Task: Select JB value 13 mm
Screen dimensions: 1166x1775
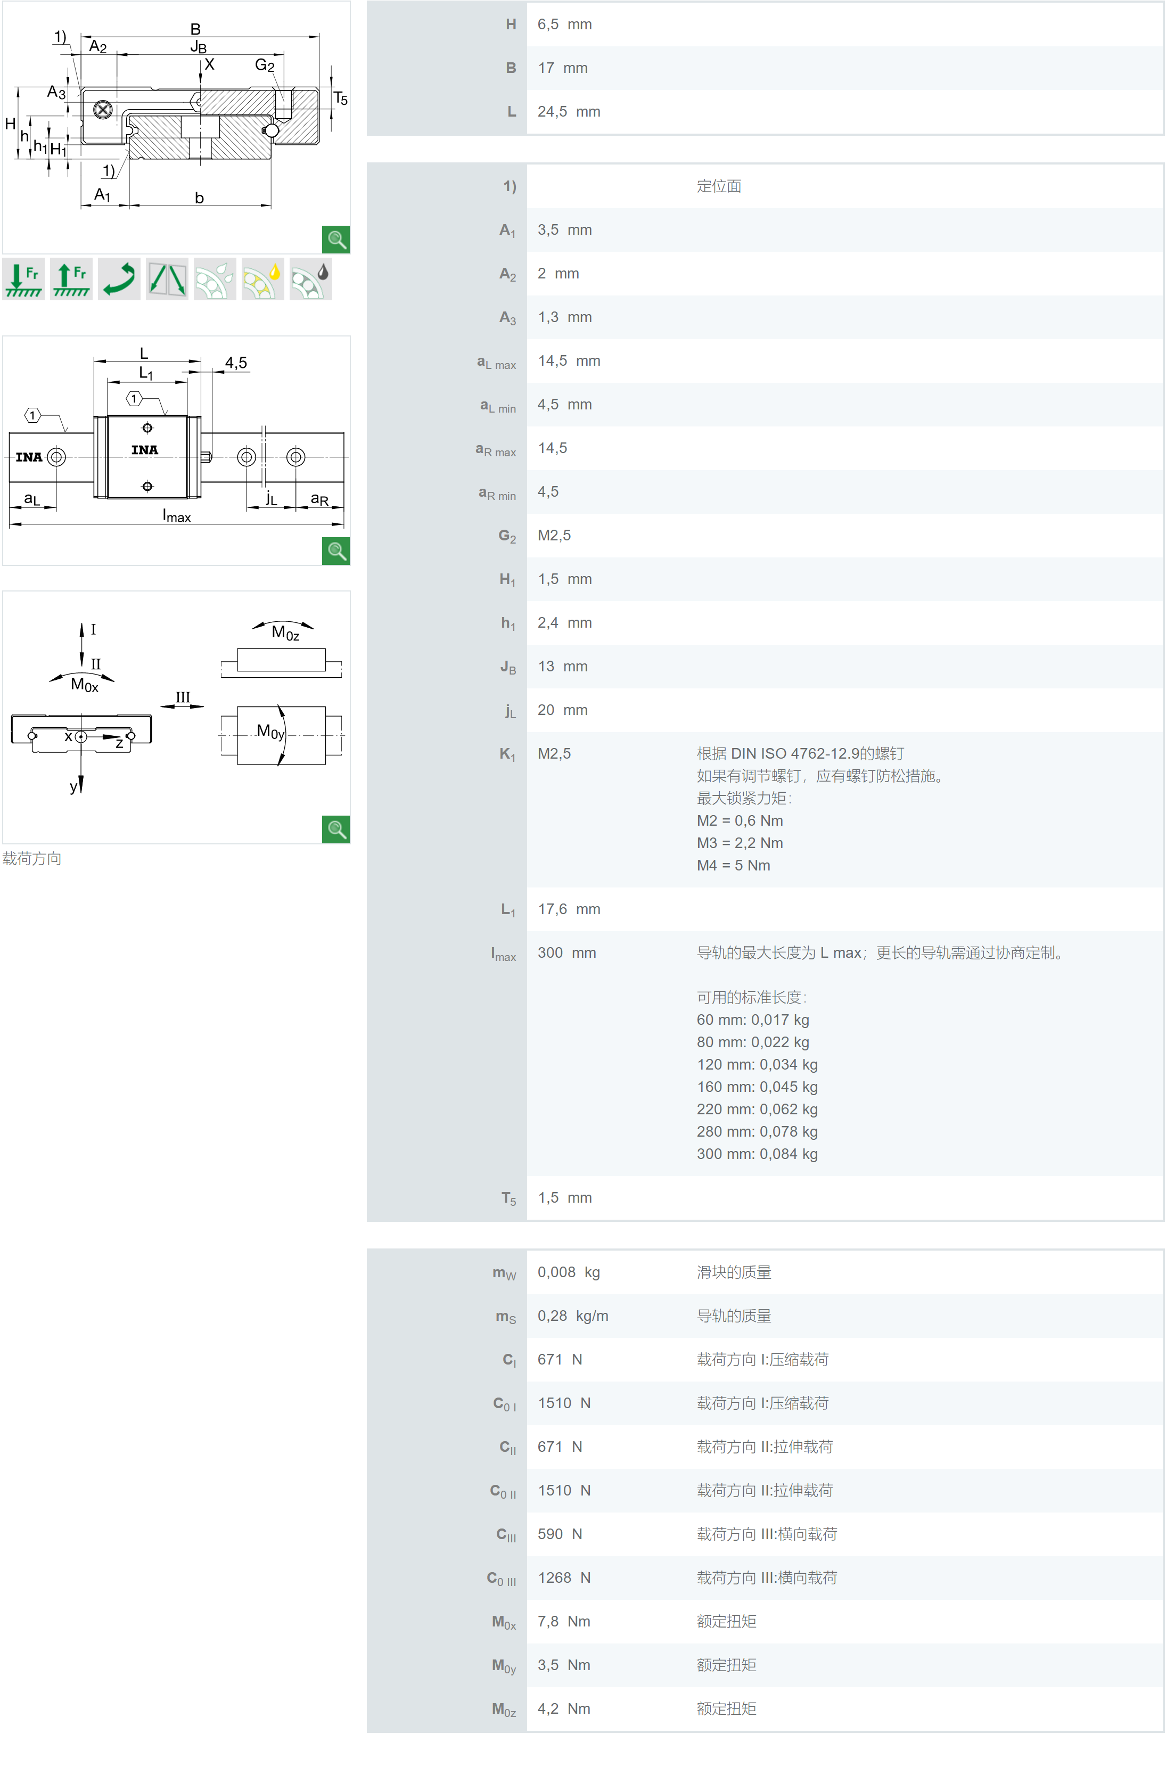Action: [x=562, y=666]
